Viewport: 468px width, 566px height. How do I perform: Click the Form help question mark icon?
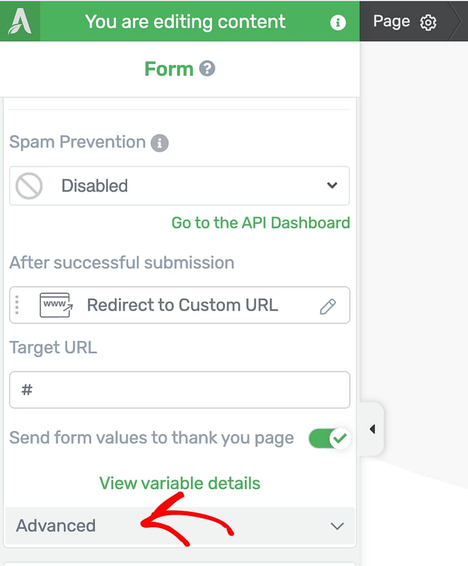[x=207, y=68]
